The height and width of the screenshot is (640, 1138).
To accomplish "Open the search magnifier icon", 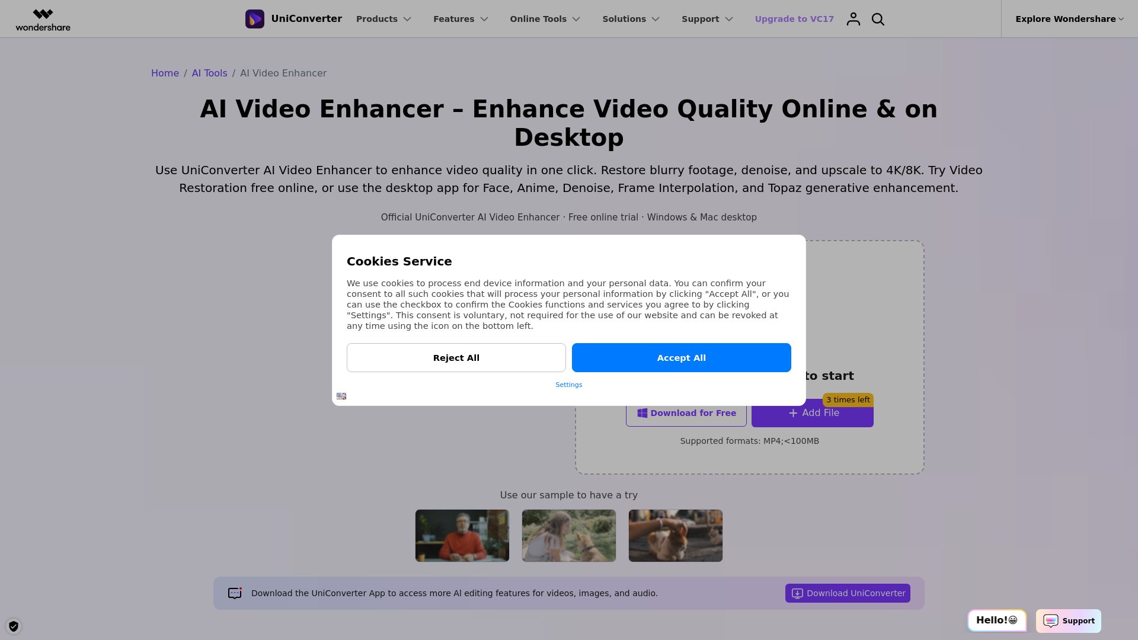I will [x=878, y=19].
